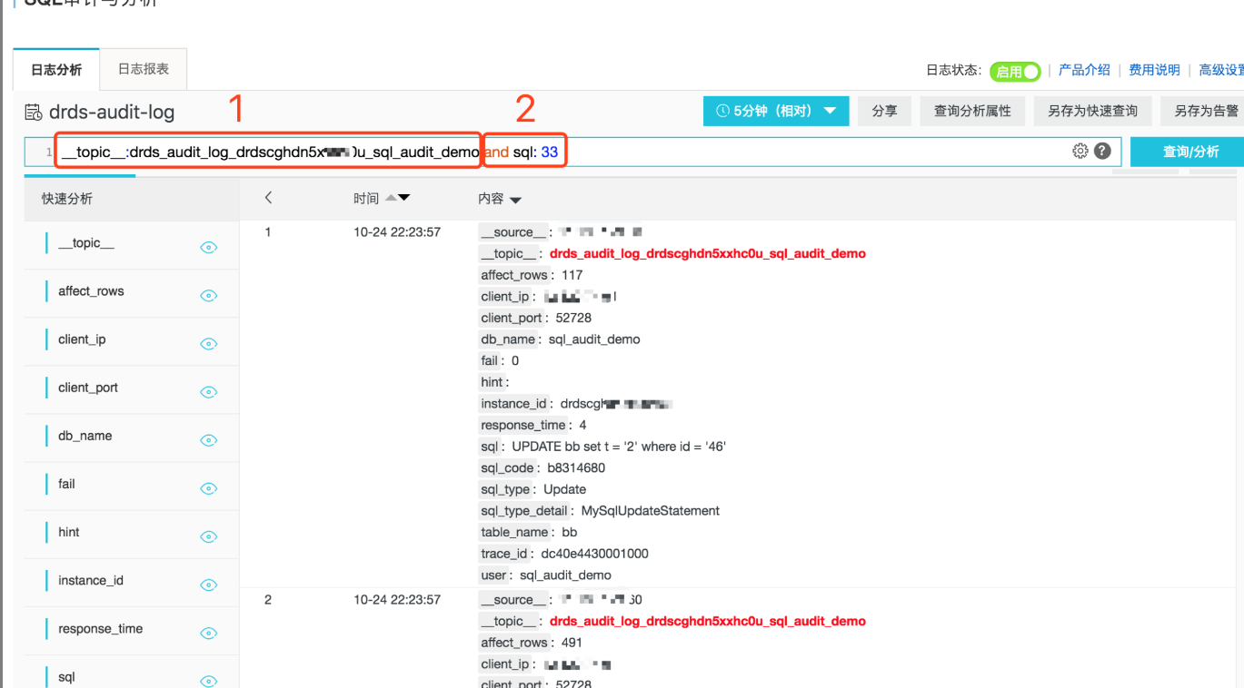Switch to the 日志分析 tab

[x=56, y=70]
